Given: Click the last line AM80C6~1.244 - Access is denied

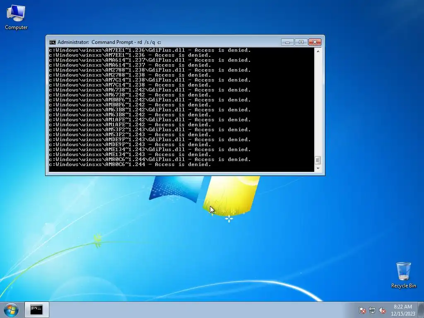Looking at the screenshot, I should 130,164.
